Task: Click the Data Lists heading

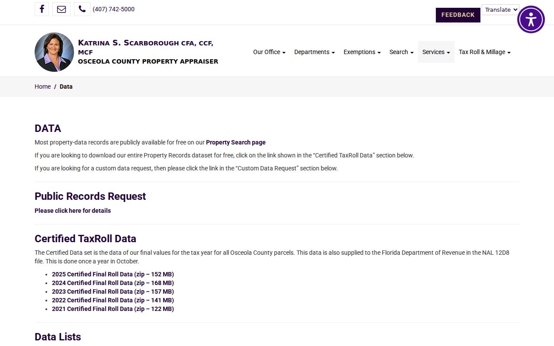Action: (58, 337)
